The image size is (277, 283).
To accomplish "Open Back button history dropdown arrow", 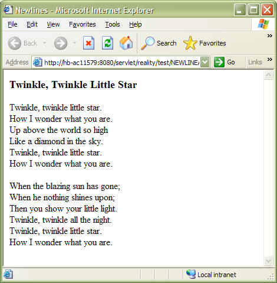I will tap(45, 43).
